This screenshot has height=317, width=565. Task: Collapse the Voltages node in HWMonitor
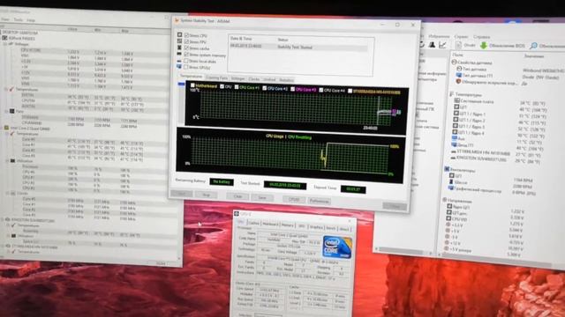[x=5, y=44]
